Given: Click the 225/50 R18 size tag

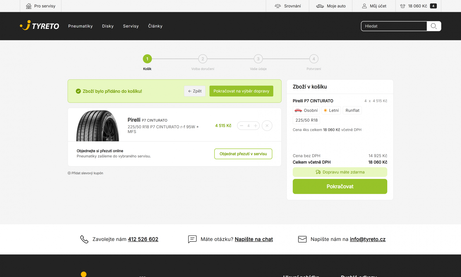Looking at the screenshot, I should tap(307, 120).
